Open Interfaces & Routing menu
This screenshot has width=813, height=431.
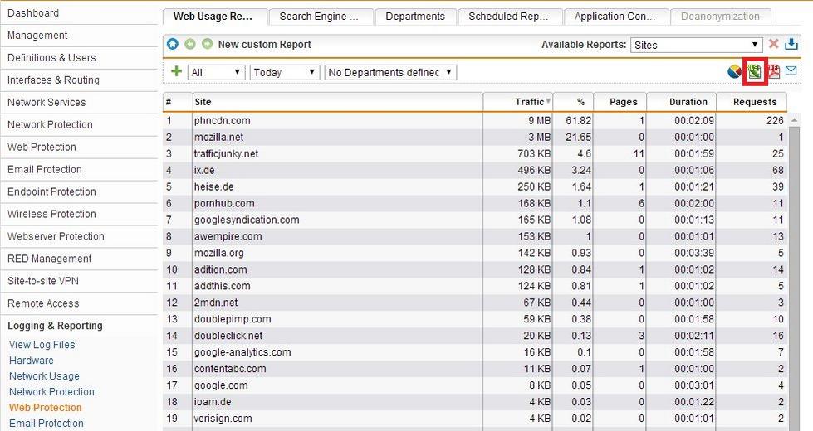tap(79, 80)
